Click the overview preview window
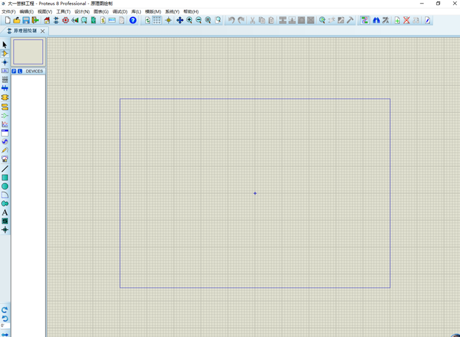460x337 pixels. 28,52
